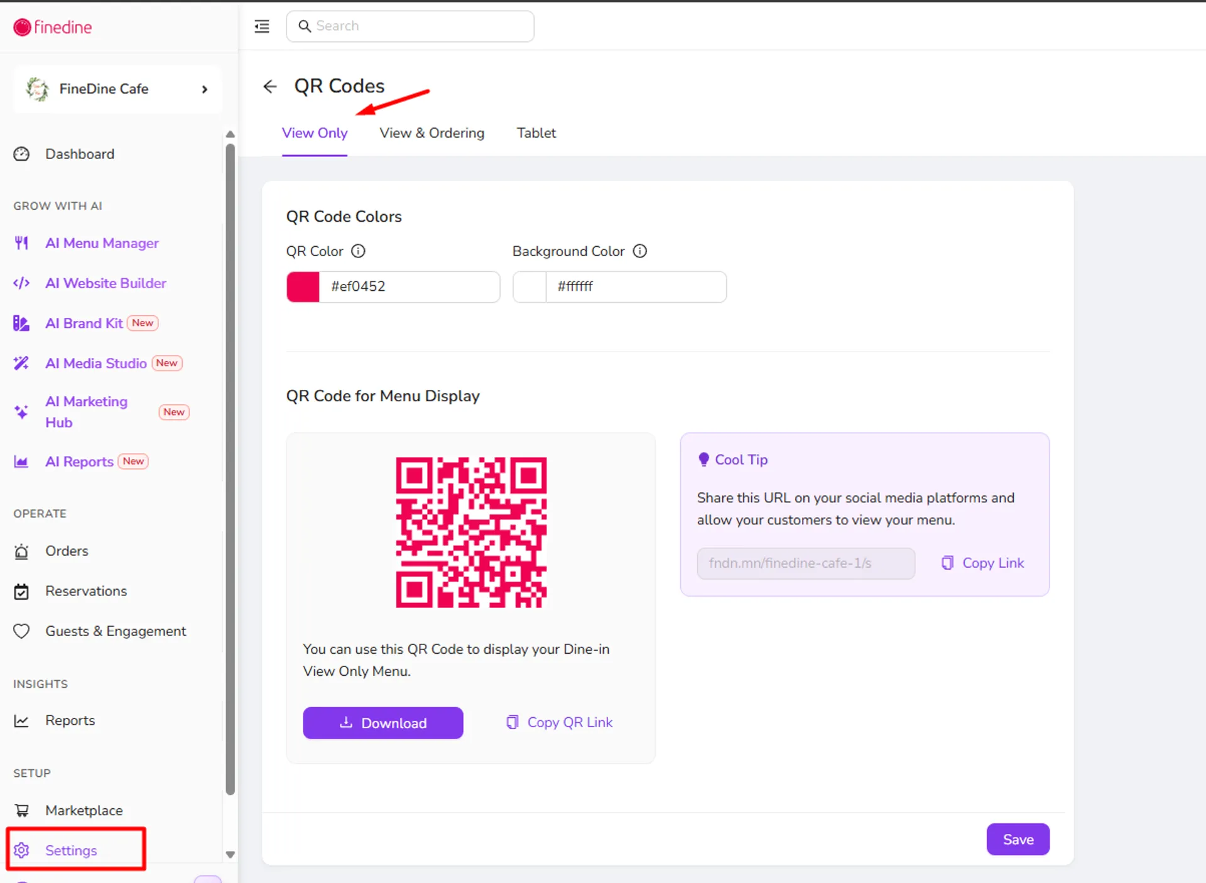The width and height of the screenshot is (1206, 883).
Task: Go to Guests & Engagement
Action: coord(116,631)
